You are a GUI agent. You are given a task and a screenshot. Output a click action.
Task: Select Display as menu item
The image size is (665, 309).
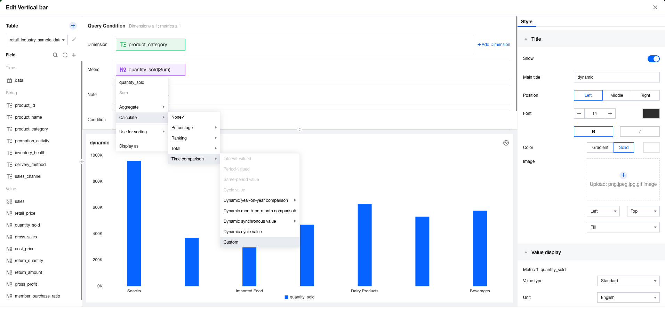coord(142,146)
